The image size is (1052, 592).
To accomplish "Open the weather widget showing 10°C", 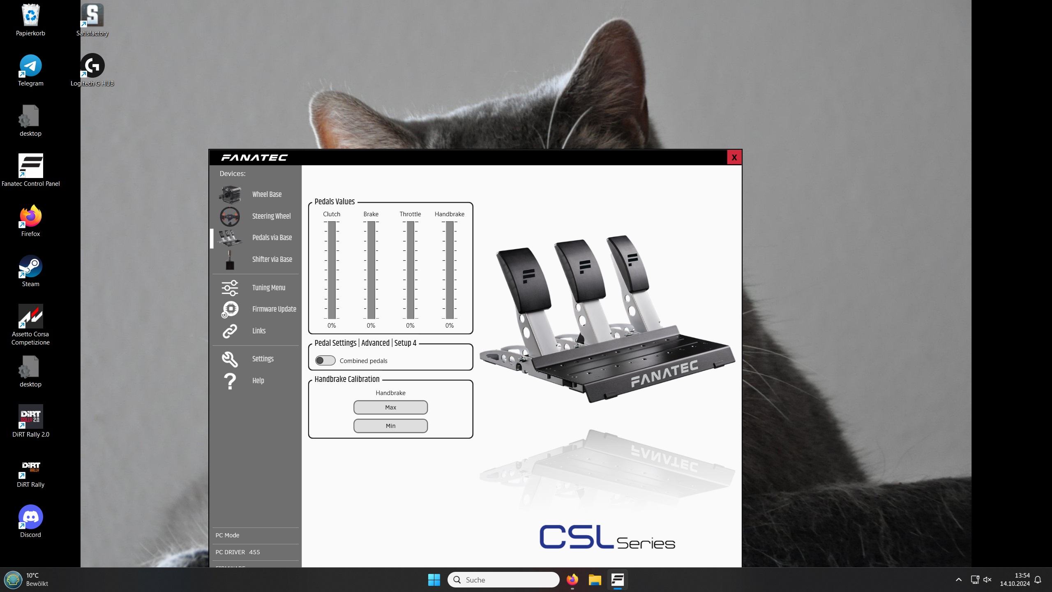I will (x=27, y=580).
